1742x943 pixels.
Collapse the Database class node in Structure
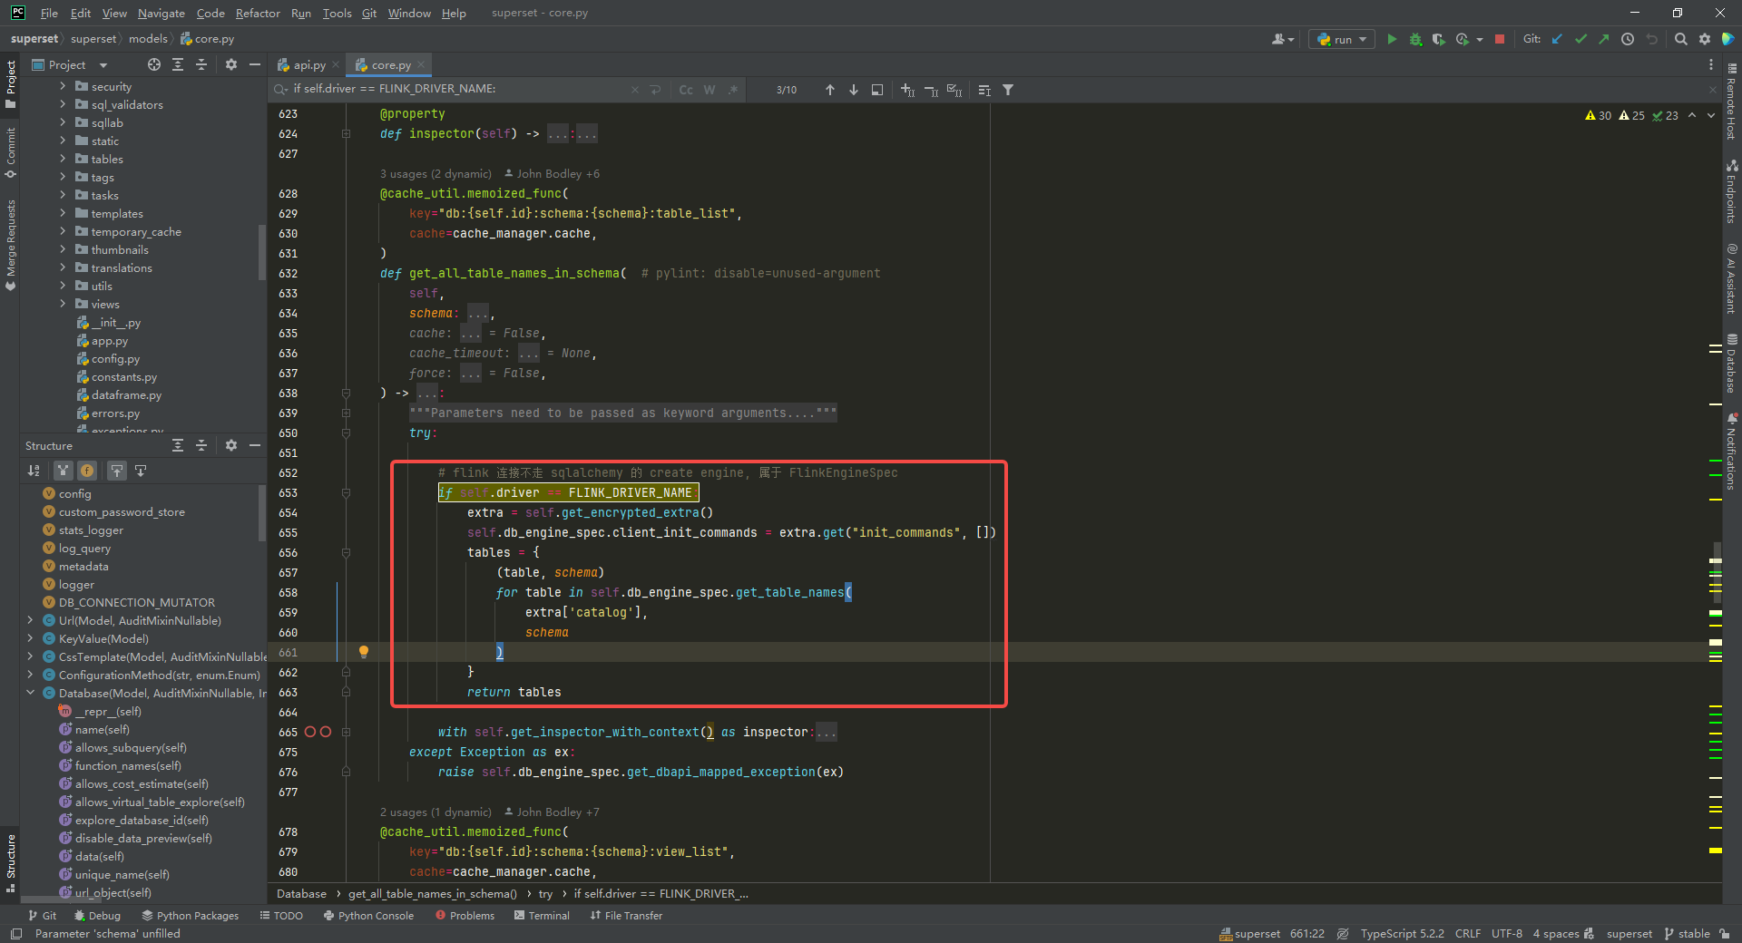click(x=30, y=693)
